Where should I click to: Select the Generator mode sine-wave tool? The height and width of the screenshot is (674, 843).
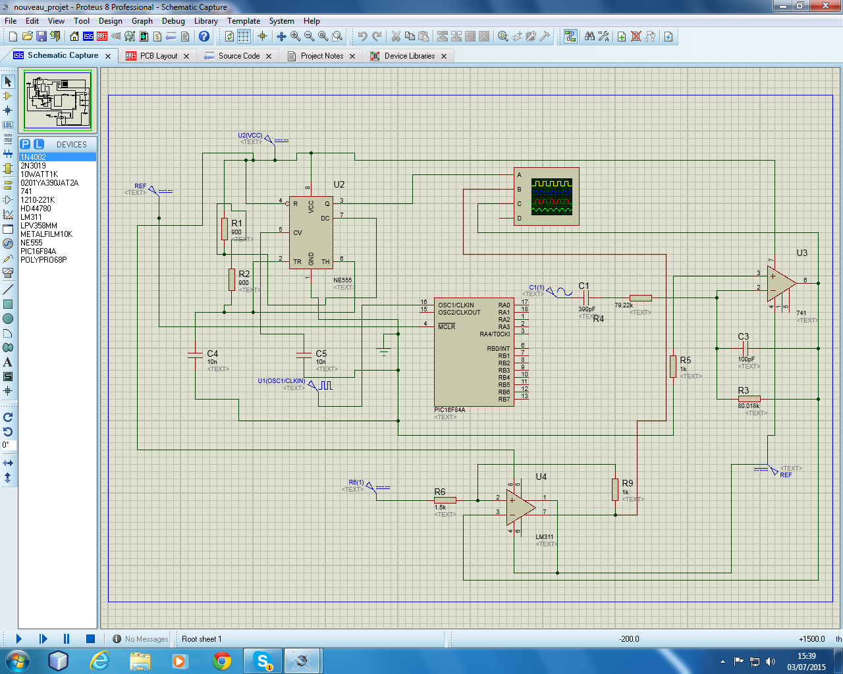click(x=8, y=244)
